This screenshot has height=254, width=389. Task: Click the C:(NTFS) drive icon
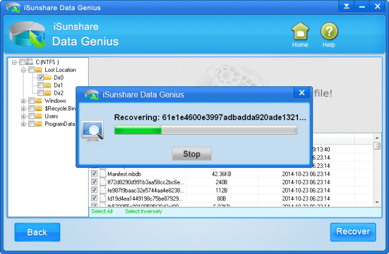(x=30, y=62)
